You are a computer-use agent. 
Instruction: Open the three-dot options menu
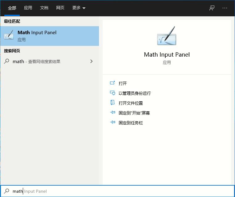225,8
